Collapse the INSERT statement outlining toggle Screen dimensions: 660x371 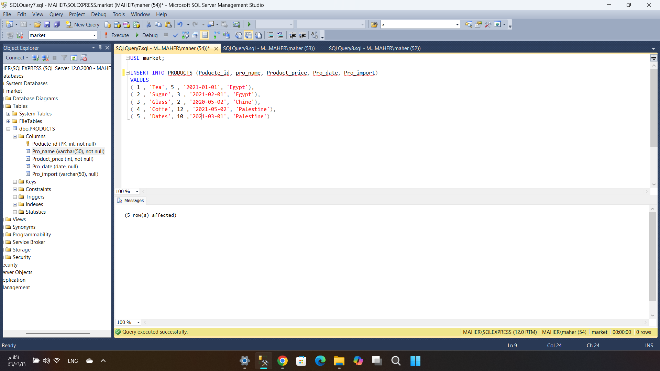pos(128,73)
